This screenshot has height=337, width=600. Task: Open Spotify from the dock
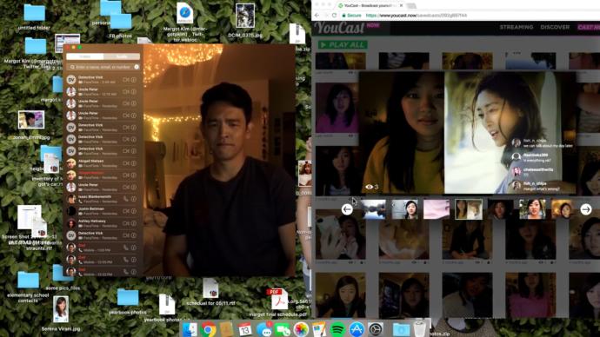[337, 329]
